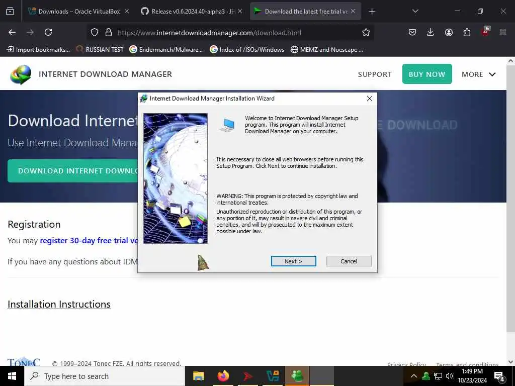Click the DOWNLOAD INTERNET DOWNLOAD MANAGER green button
Viewport: 515px width, 386px height.
(x=72, y=171)
